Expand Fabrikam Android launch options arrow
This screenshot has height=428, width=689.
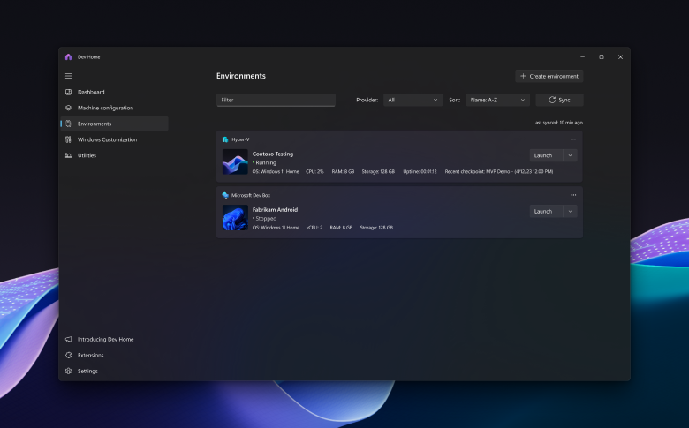pos(570,211)
